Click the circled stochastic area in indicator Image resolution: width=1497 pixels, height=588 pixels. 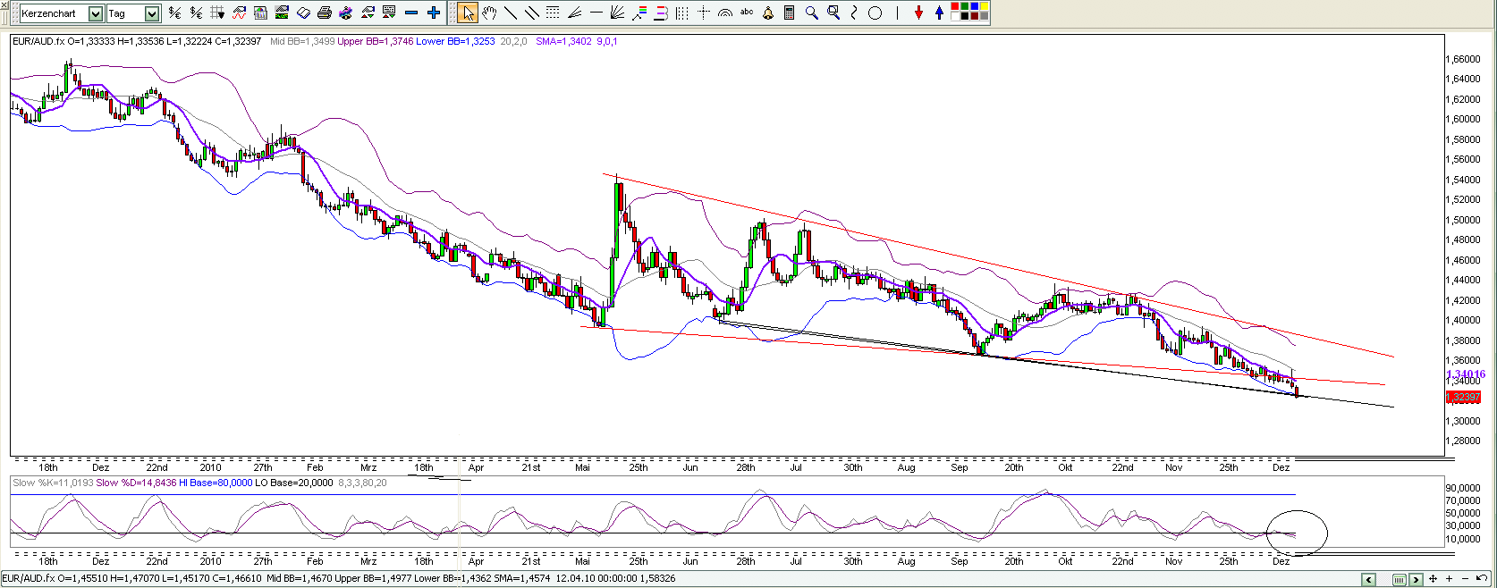(x=1297, y=533)
